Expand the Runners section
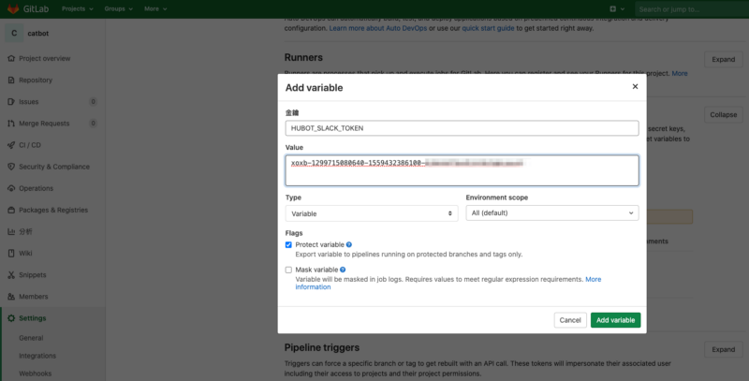This screenshot has height=381, width=749. tap(723, 60)
